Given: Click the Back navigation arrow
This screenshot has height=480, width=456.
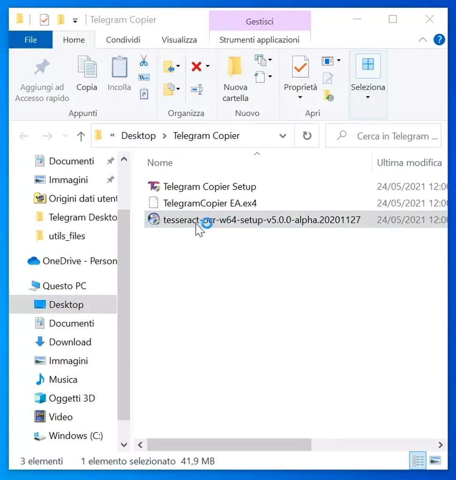Looking at the screenshot, I should coord(24,136).
